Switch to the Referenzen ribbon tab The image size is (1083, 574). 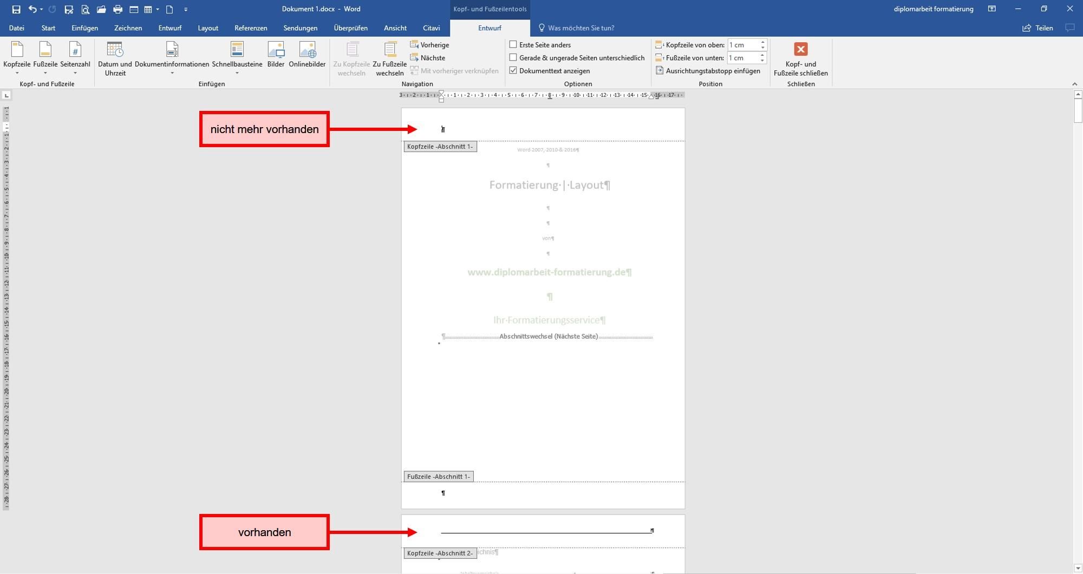pyautogui.click(x=251, y=28)
